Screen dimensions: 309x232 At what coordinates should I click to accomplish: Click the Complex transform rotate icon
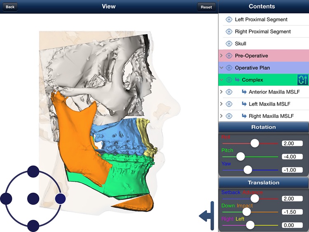coord(302,80)
